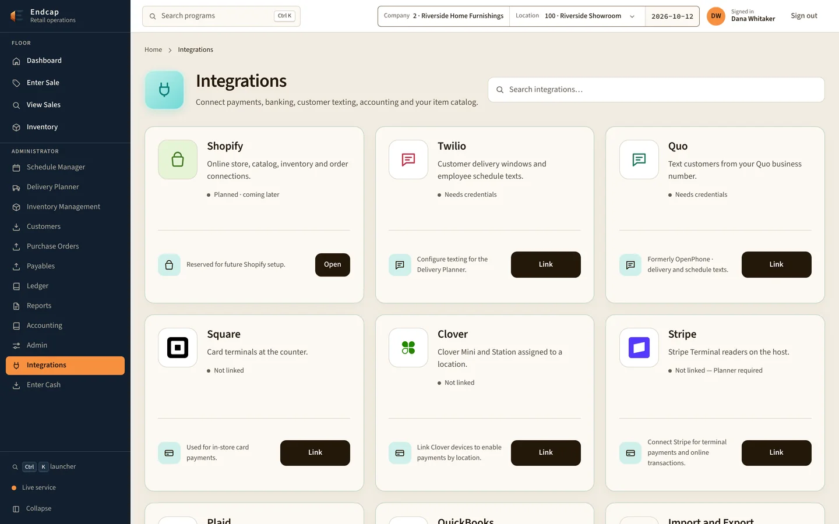839x524 pixels.
Task: Click the Delivery Planner truck icon
Action: tap(16, 187)
